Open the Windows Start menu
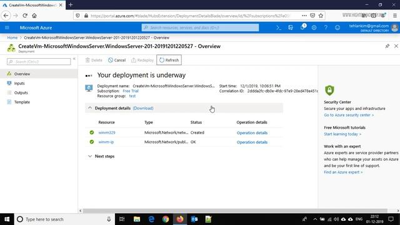 point(7,219)
